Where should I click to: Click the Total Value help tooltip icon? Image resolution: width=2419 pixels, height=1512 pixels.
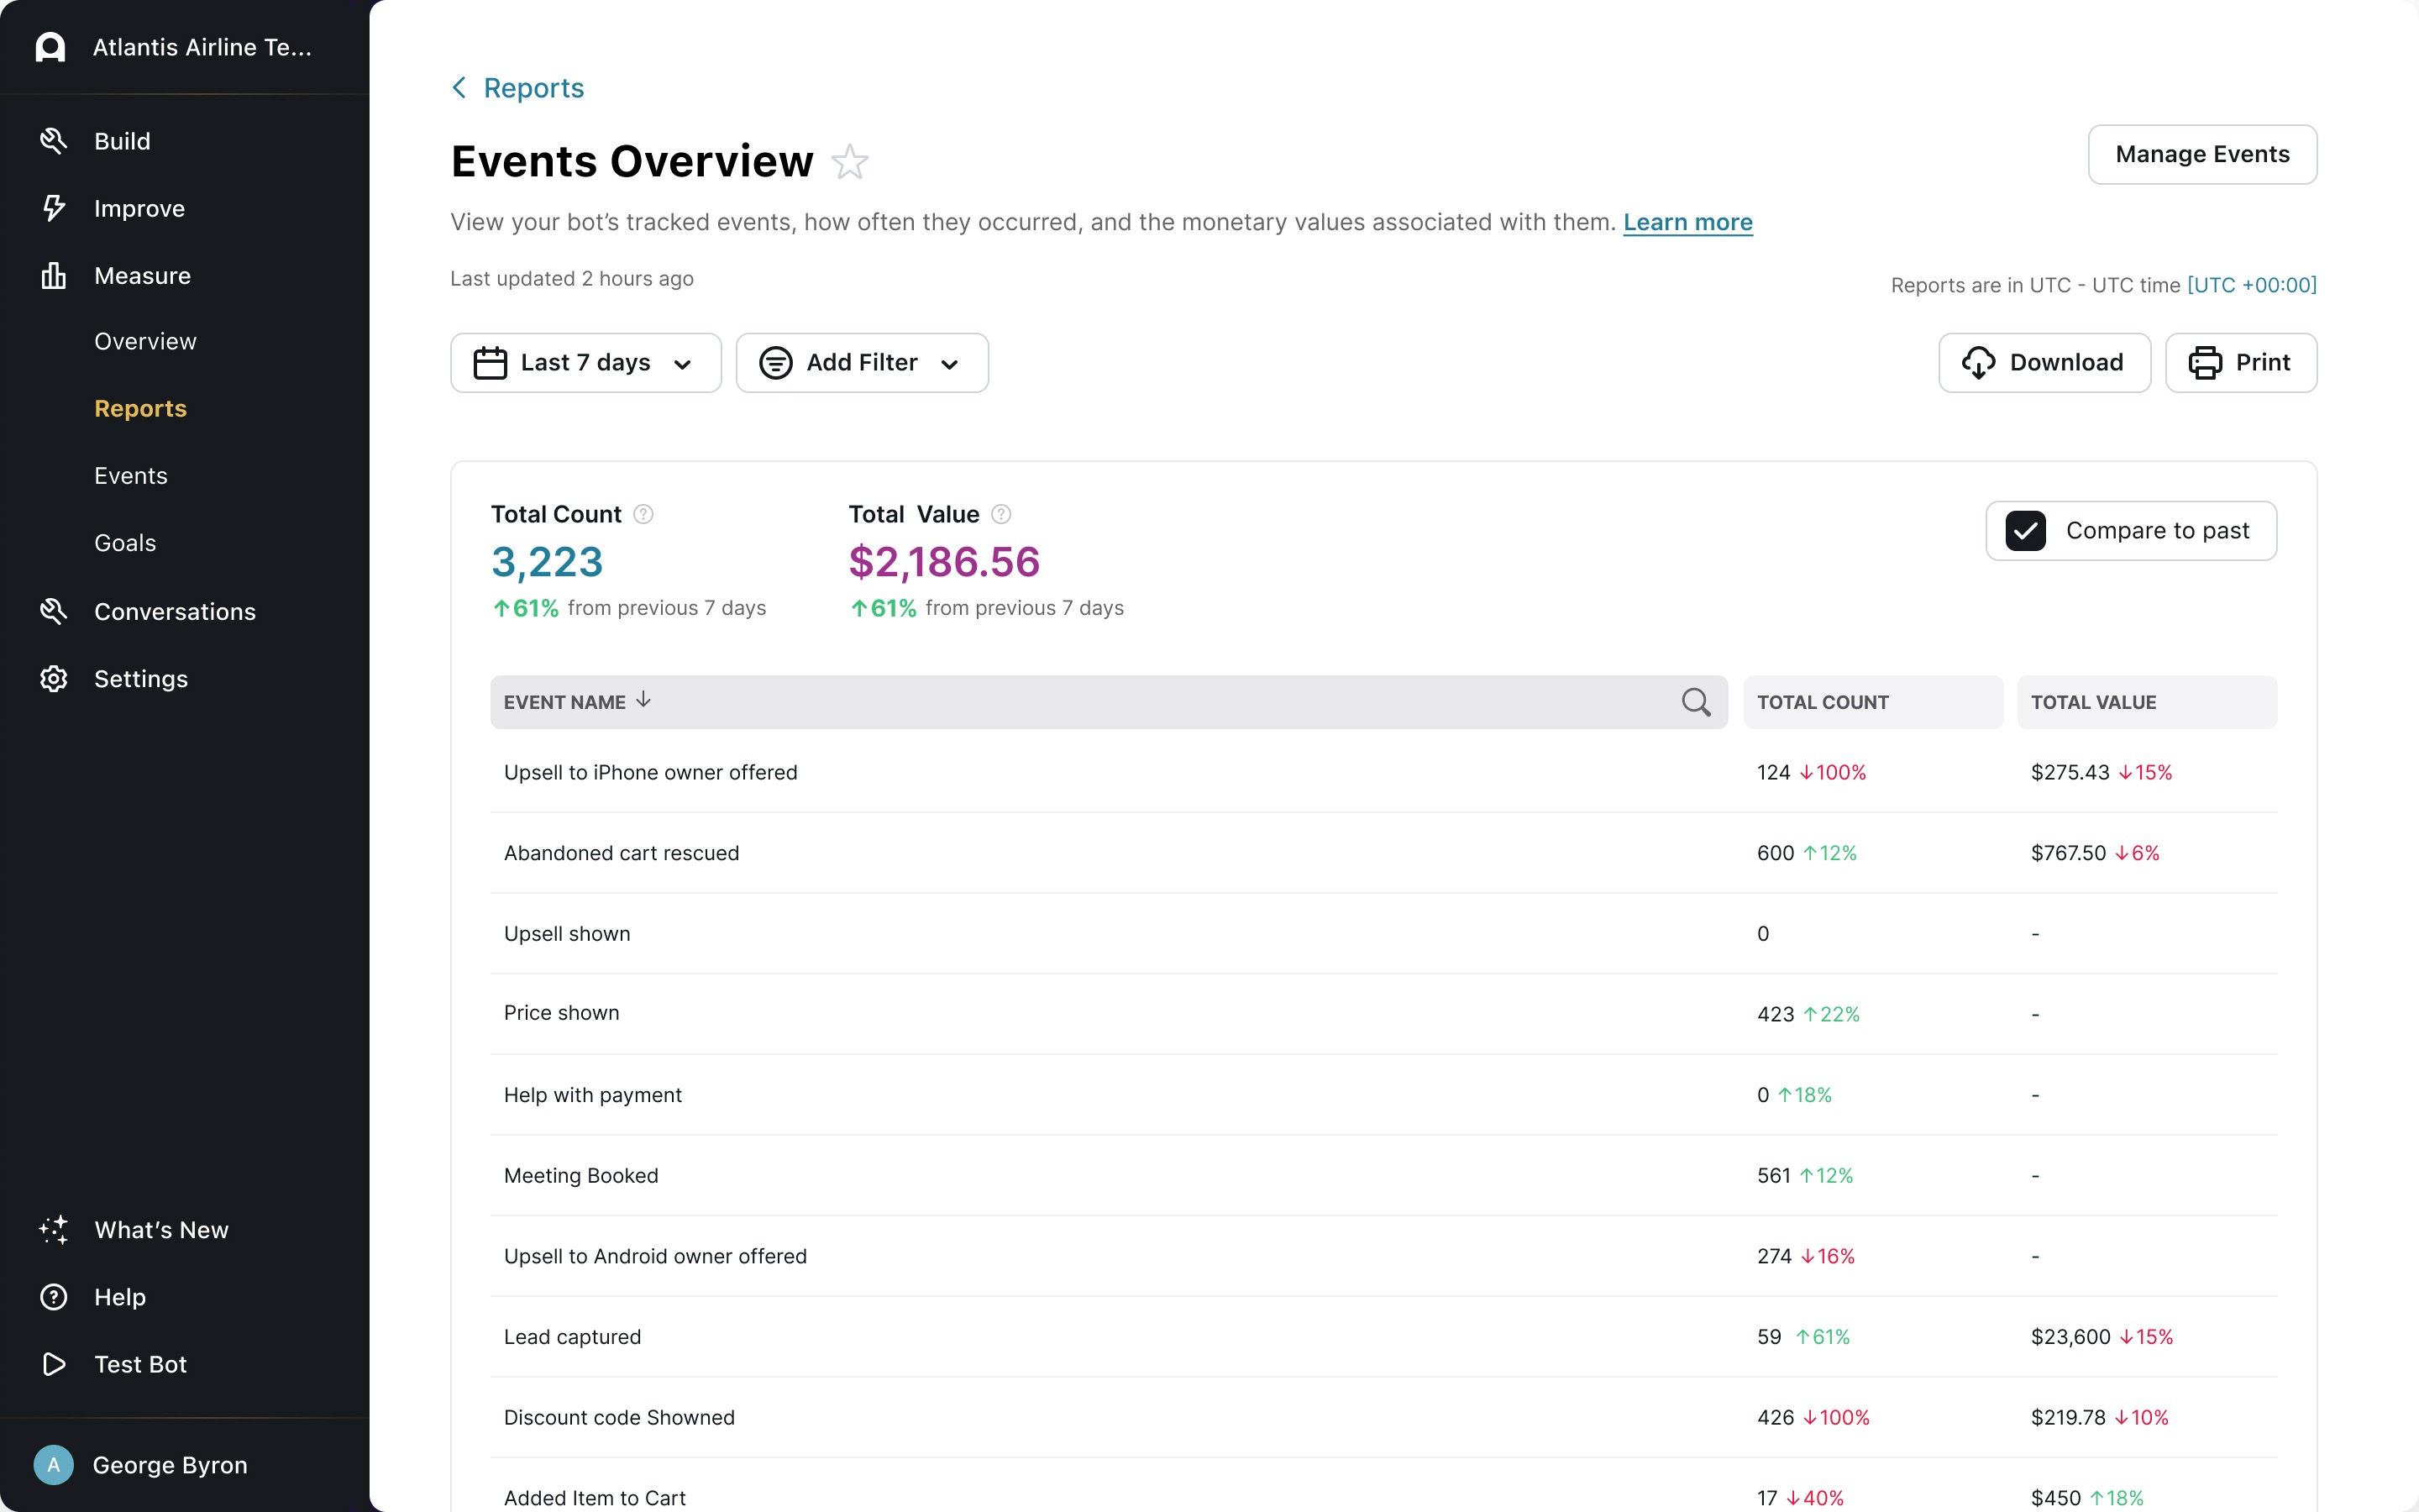[1000, 514]
